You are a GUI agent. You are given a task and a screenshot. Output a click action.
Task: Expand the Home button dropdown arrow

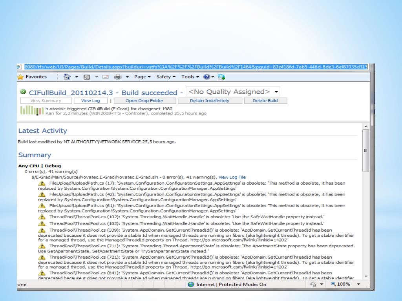click(77, 77)
